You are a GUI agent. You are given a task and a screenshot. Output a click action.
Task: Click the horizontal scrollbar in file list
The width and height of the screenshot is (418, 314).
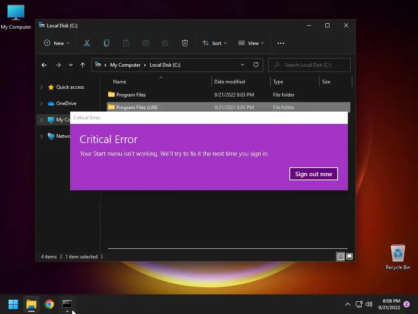click(228, 248)
